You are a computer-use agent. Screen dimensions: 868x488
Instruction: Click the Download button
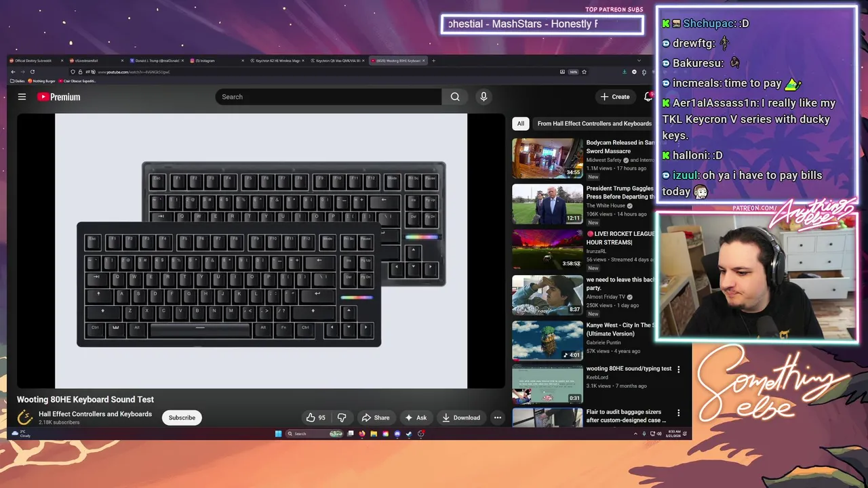coord(461,418)
